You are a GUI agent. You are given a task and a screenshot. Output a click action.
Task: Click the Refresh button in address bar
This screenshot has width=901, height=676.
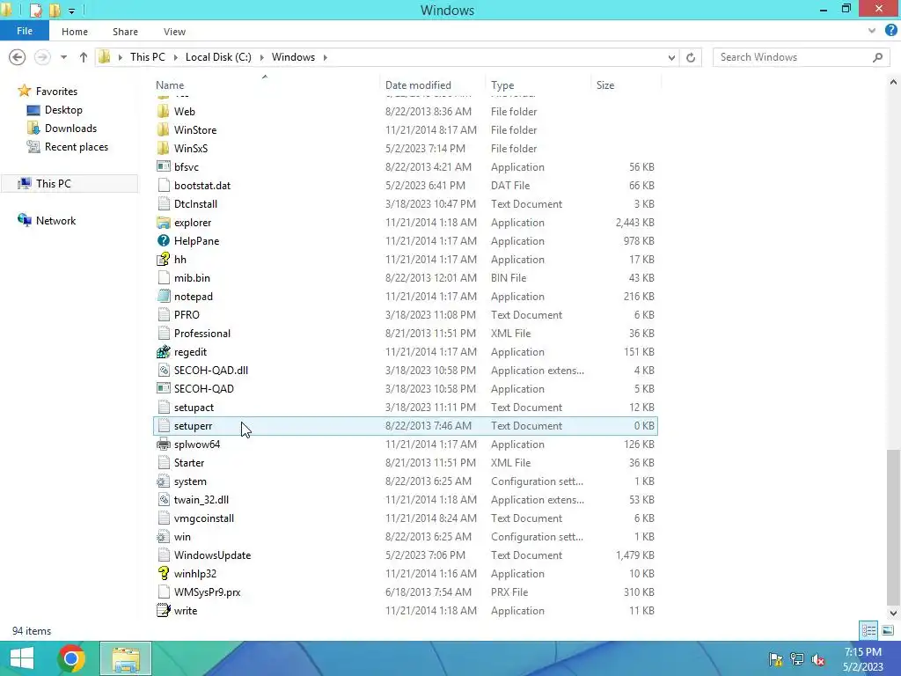coord(691,57)
